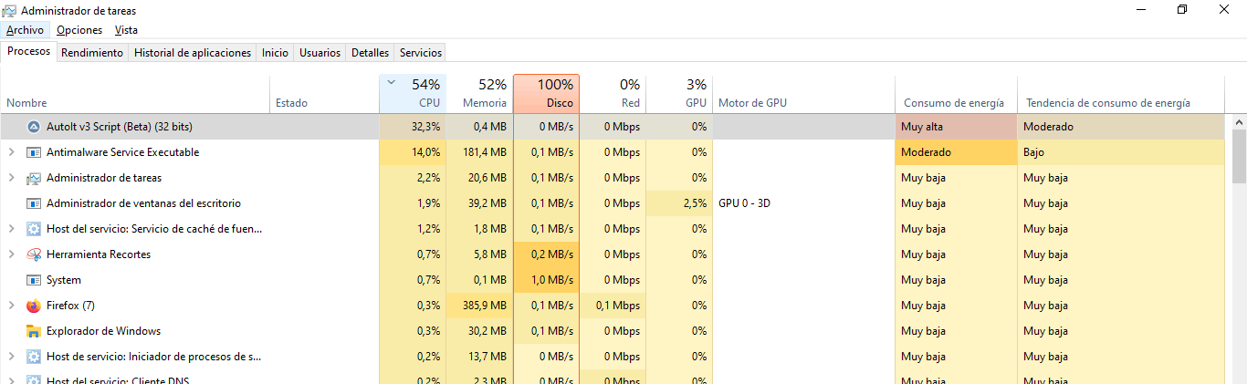Sort processes by Memoria column header
This screenshot has height=384, width=1247.
[481, 95]
